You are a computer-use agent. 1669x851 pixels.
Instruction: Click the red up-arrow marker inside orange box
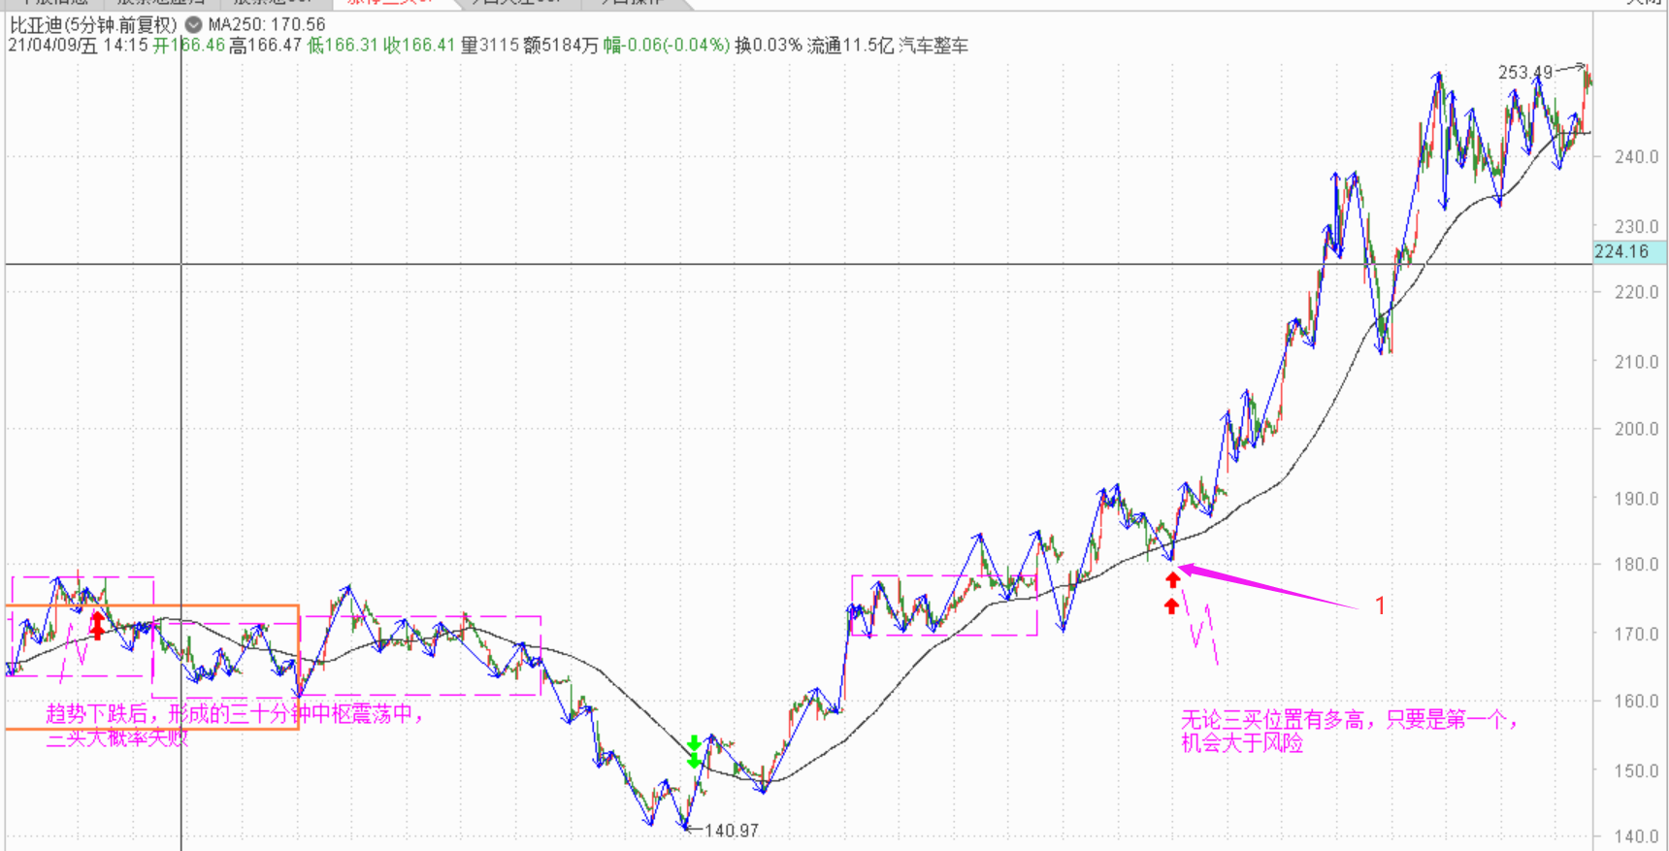[x=97, y=626]
